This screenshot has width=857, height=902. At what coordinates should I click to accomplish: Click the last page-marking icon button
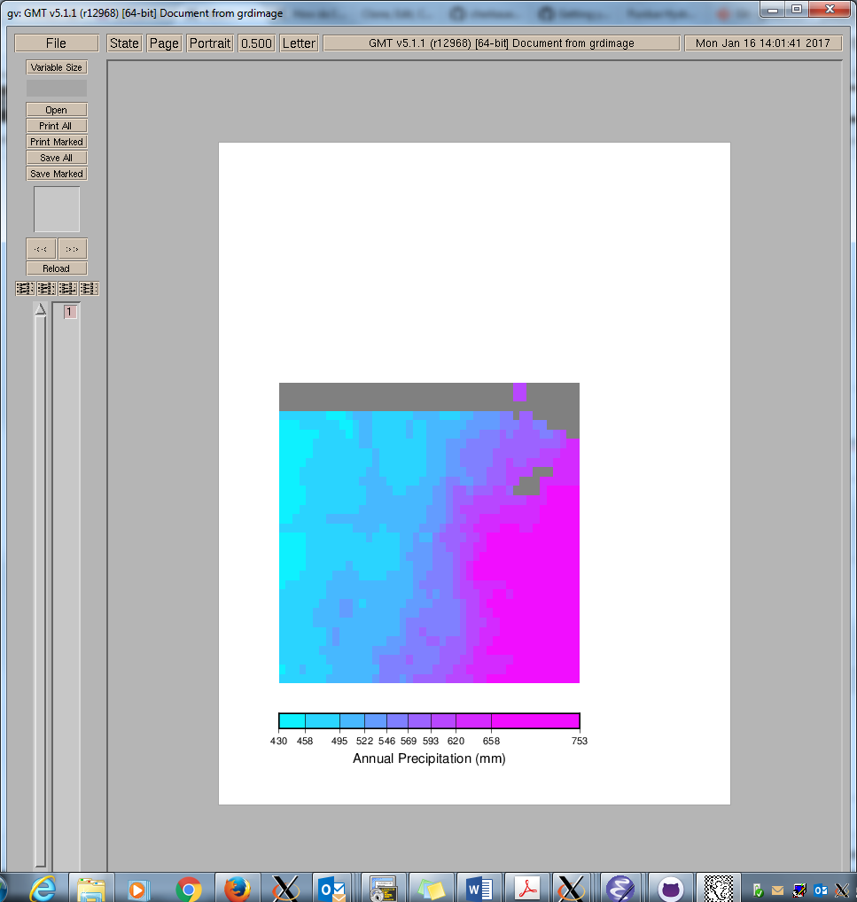(89, 289)
